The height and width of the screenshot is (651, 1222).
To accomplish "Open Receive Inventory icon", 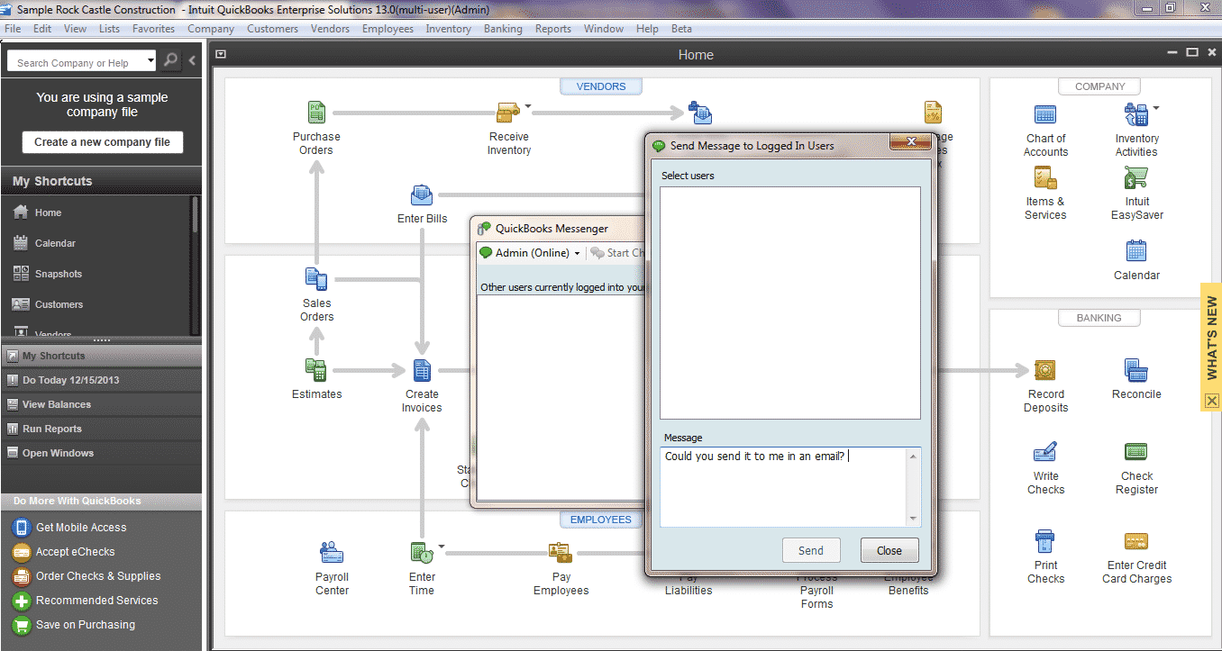I will click(508, 113).
